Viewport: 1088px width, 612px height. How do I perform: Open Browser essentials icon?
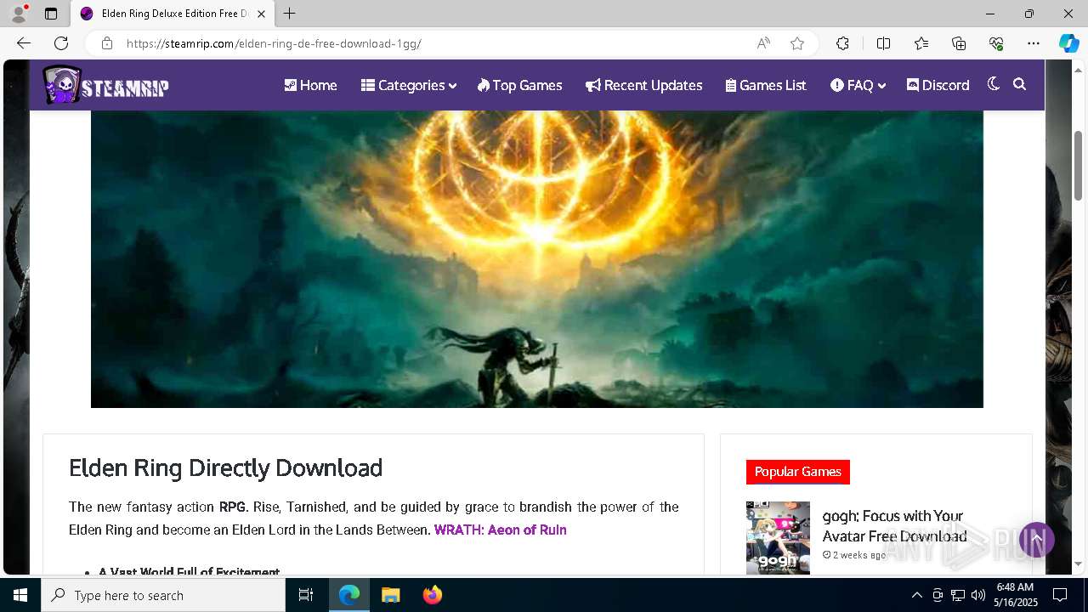tap(996, 43)
